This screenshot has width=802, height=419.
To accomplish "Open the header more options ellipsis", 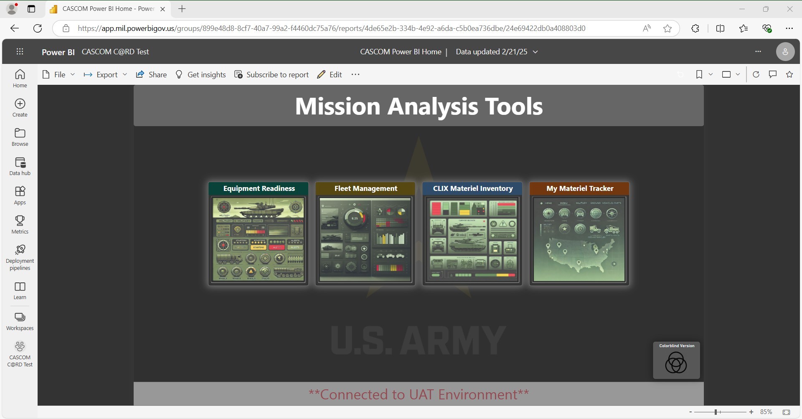I will coord(758,51).
